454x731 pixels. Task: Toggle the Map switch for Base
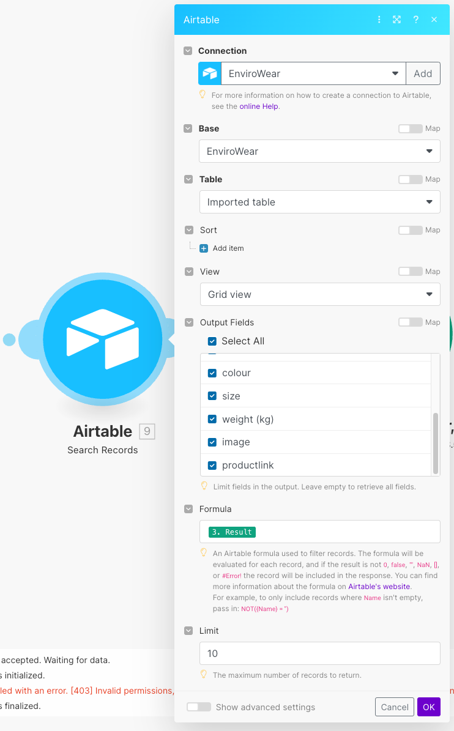pos(410,128)
